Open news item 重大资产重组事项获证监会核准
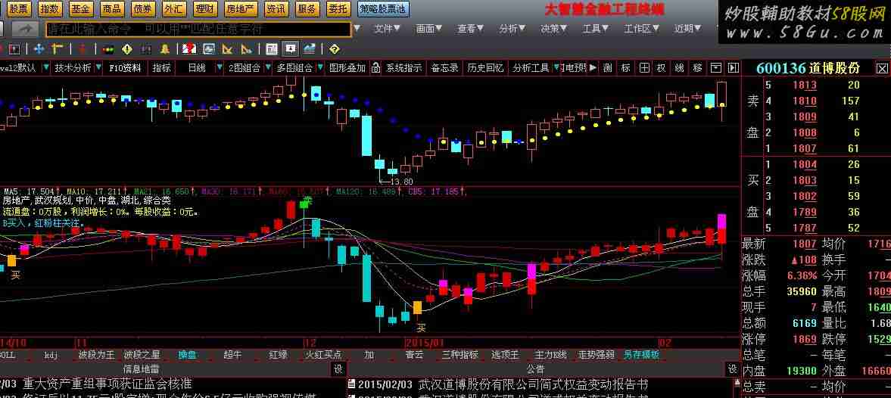The image size is (891, 398). [x=107, y=384]
